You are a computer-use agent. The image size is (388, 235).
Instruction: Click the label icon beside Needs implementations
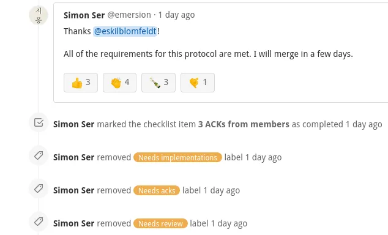[x=39, y=155]
